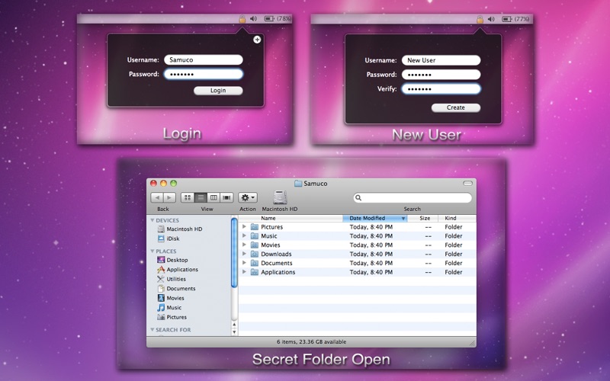
Task: Expand the Applications folder disclosure triangle
Action: tap(244, 272)
